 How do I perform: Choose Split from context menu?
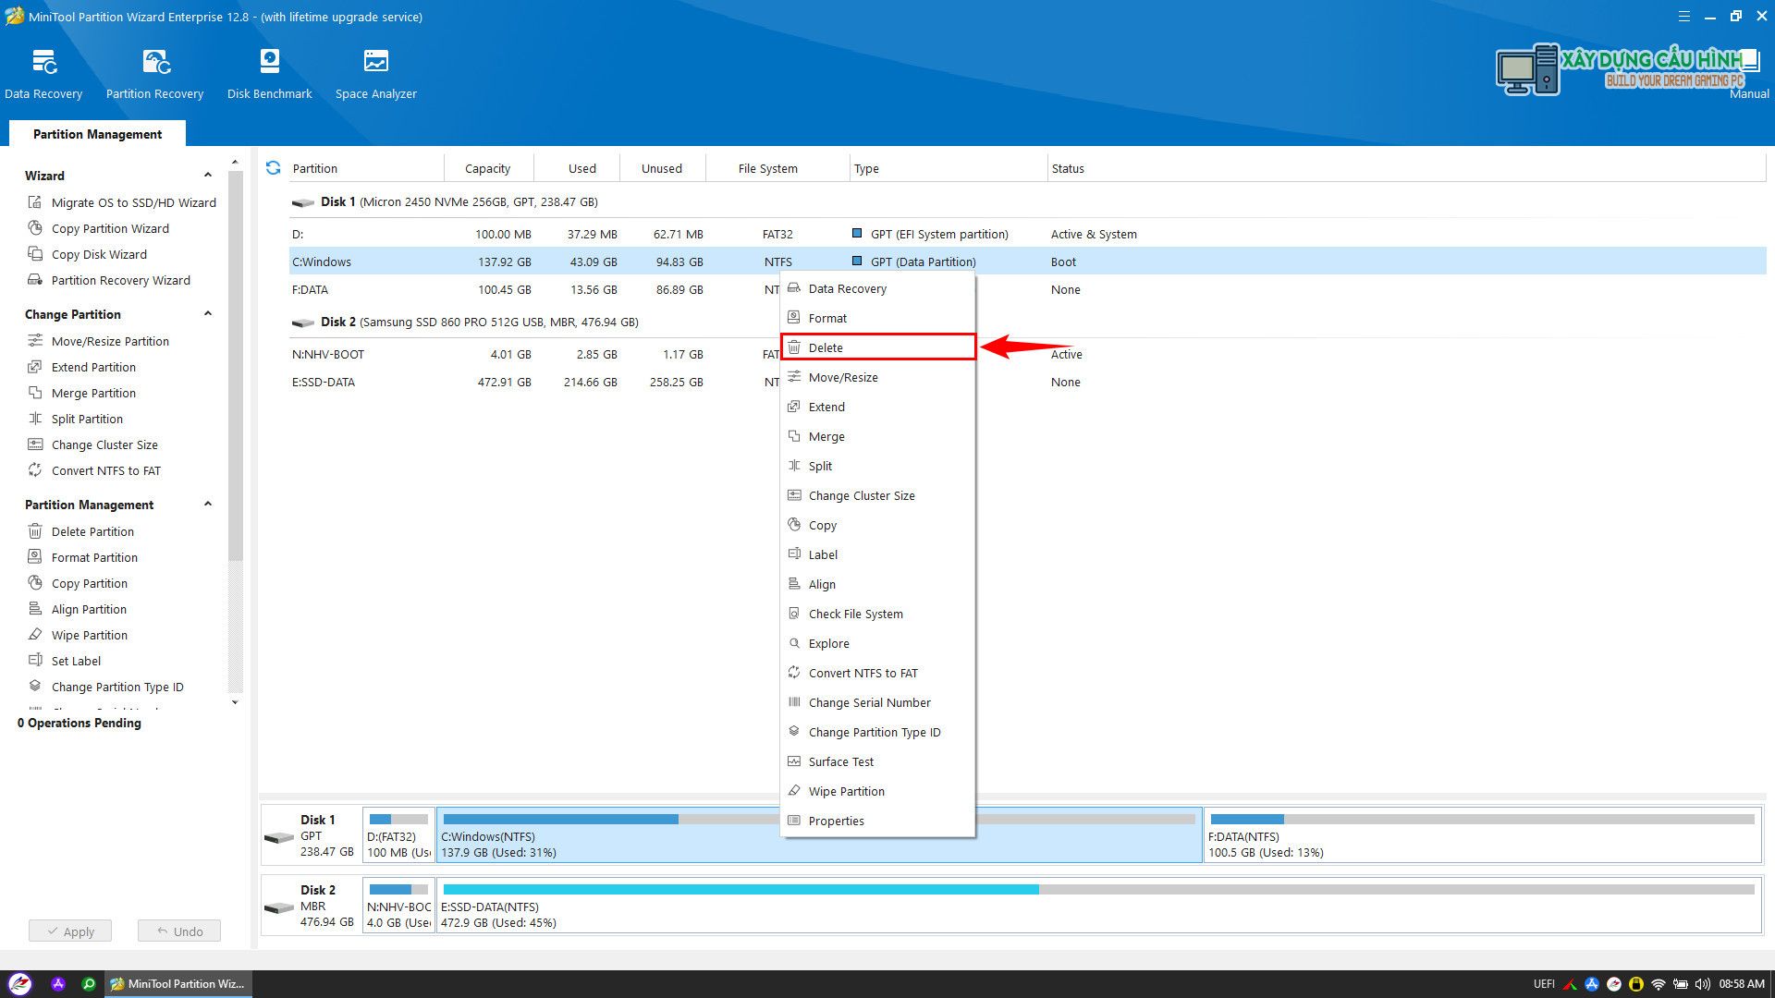click(877, 466)
